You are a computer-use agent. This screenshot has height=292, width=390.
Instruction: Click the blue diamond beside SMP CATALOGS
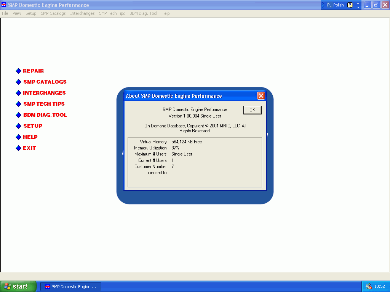18,82
